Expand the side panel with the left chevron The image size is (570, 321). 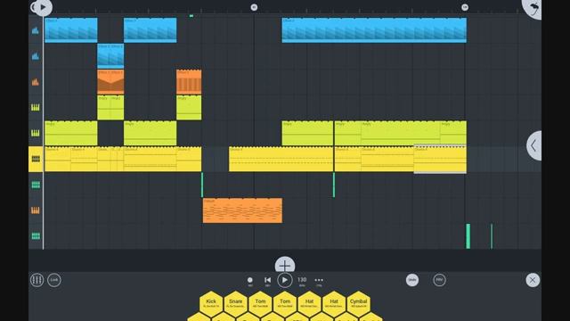(x=534, y=145)
